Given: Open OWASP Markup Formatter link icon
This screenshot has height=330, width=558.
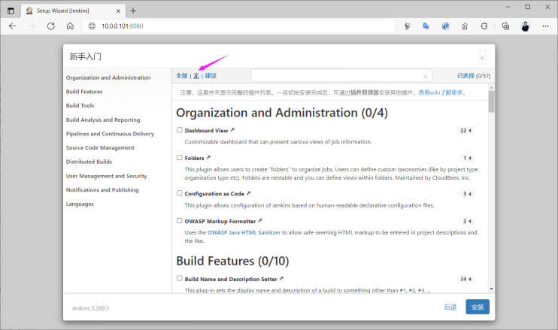Looking at the screenshot, I should pos(260,220).
